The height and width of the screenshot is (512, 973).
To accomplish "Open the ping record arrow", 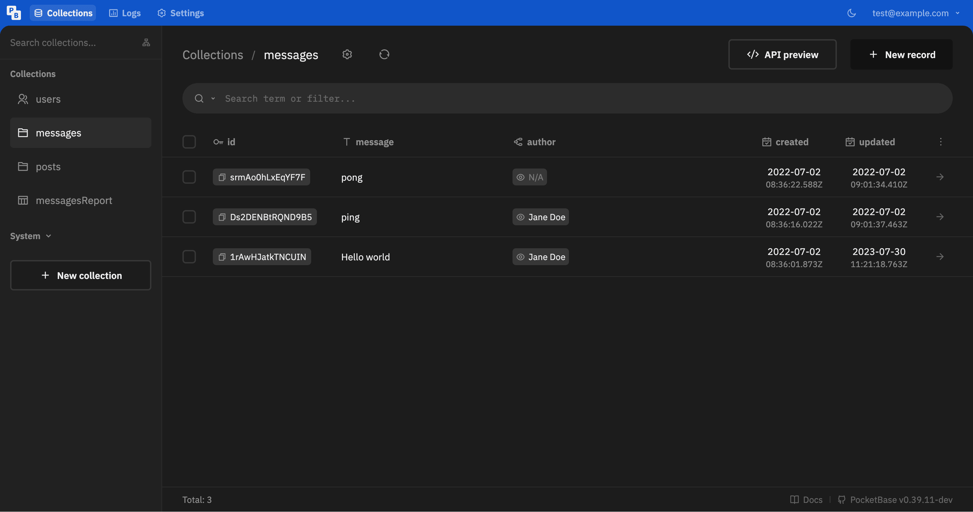I will click(940, 217).
